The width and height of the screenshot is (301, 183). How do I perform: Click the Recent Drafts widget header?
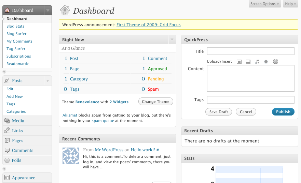(240, 131)
